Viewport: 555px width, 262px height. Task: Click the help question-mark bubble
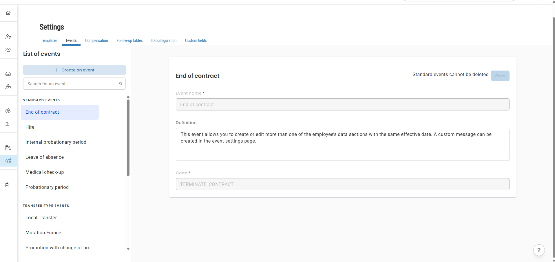pos(539,250)
